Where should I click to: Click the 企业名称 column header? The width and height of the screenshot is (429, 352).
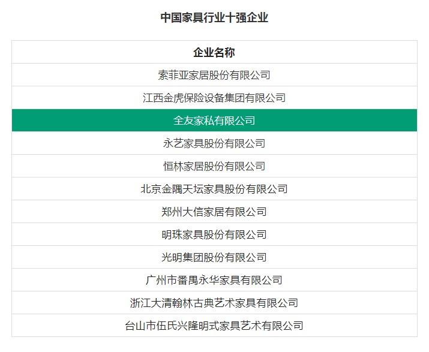(214, 52)
